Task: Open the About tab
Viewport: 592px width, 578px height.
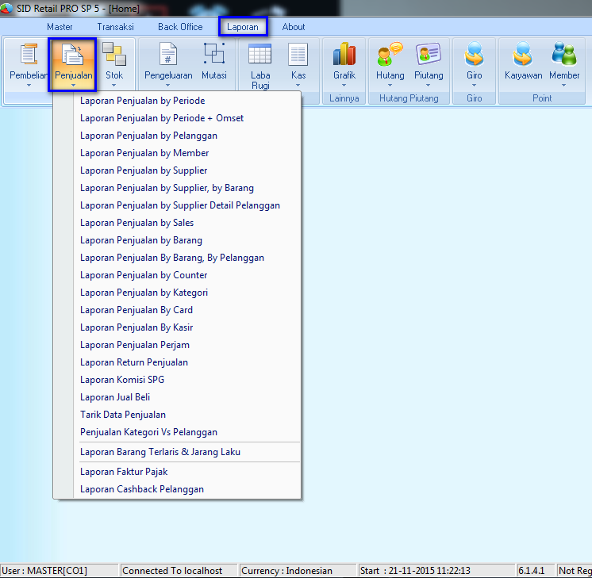Action: (x=294, y=27)
